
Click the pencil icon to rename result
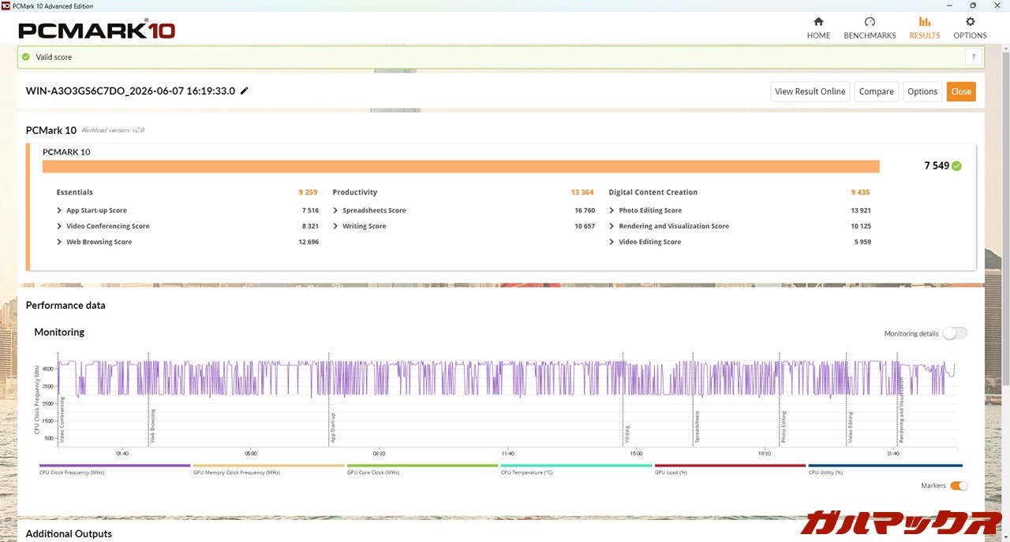coord(244,91)
